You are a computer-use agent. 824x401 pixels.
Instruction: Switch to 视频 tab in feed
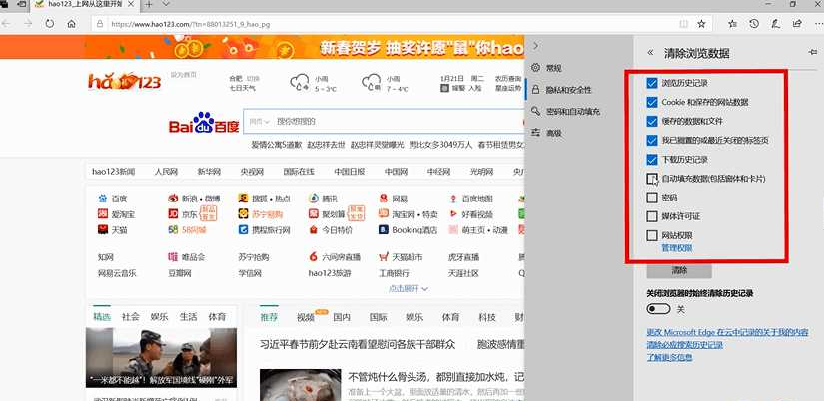pos(305,317)
